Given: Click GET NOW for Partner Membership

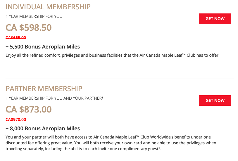Looking at the screenshot, I should pos(215,101).
